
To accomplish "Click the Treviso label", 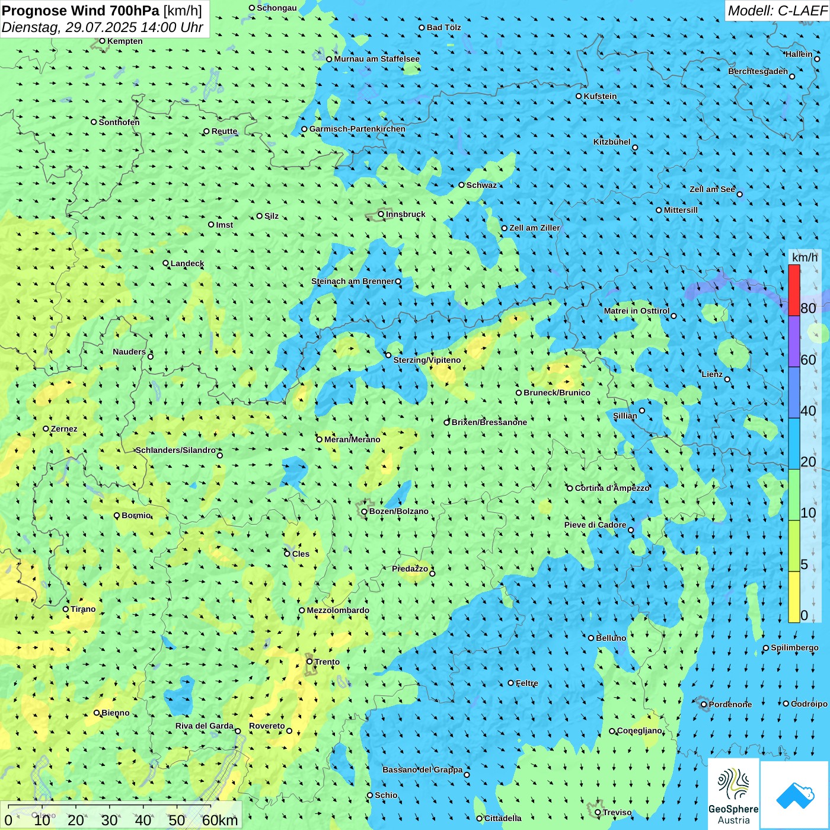I will point(617,812).
